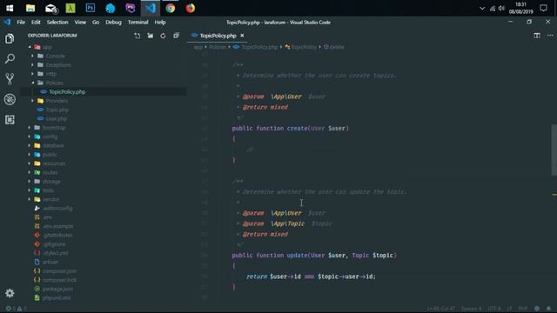This screenshot has height=313, width=557.
Task: Refresh the Explorer file tree
Action: click(163, 36)
